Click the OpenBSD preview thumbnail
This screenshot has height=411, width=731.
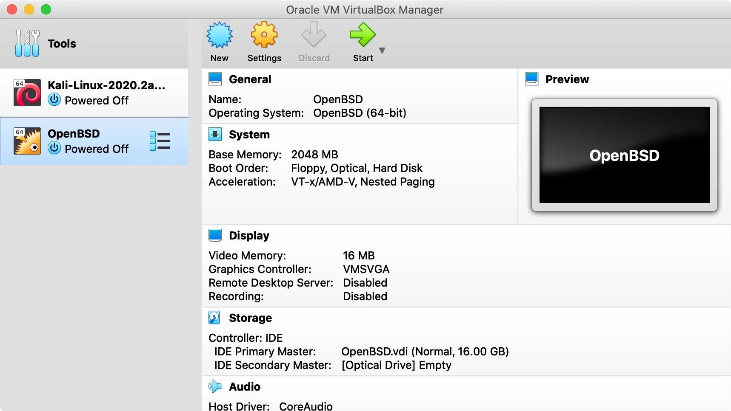[624, 155]
